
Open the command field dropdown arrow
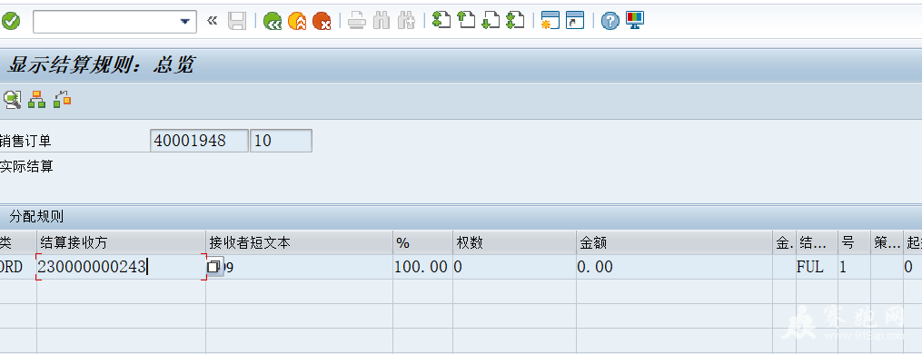185,22
